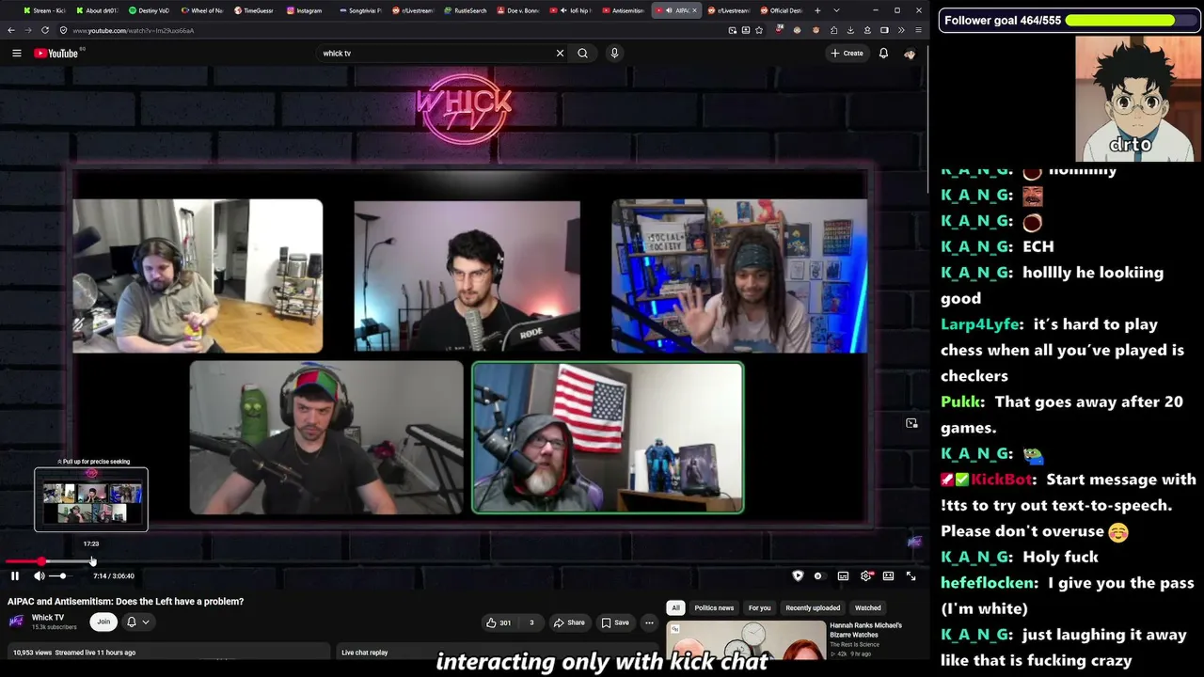Close the active AIPAC video tab

coord(695,10)
